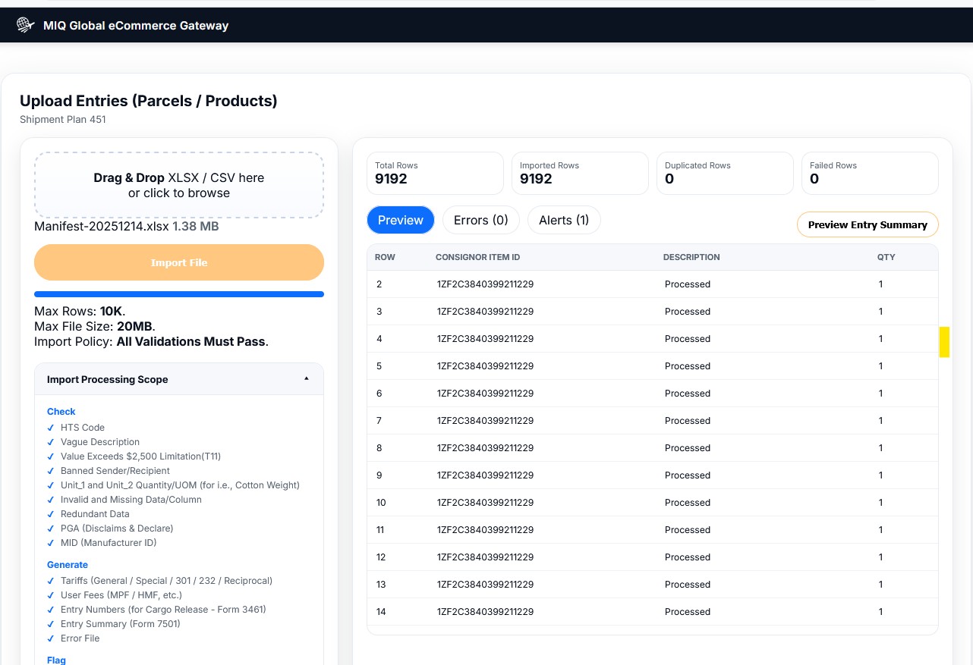Click the yellow scrollbar marker on the right

click(943, 342)
